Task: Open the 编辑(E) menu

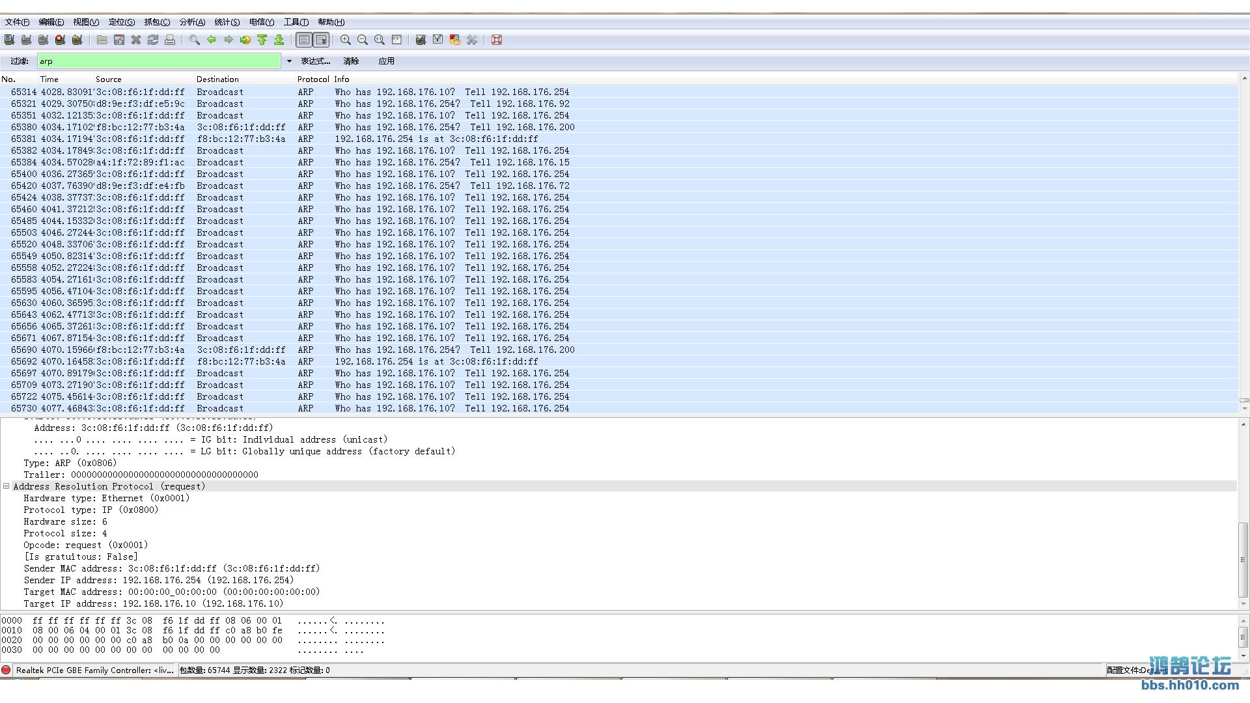Action: [51, 22]
